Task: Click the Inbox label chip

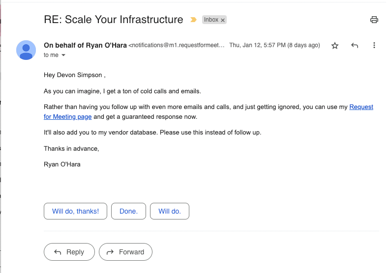Action: pyautogui.click(x=211, y=20)
